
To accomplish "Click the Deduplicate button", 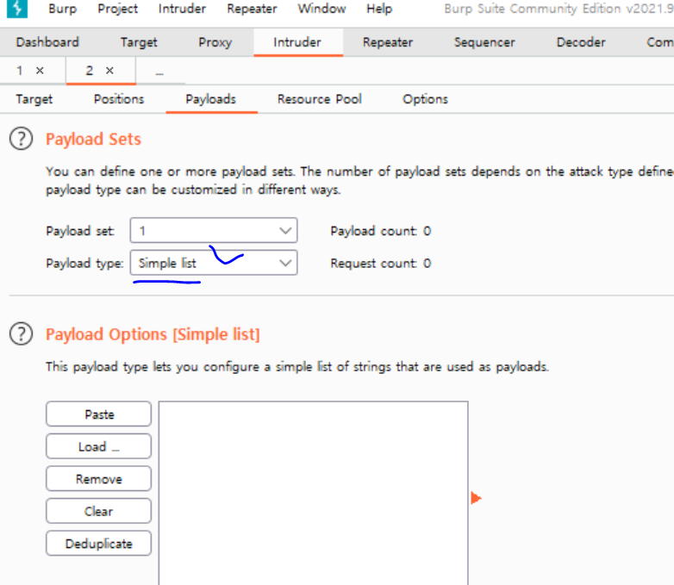I will 99,544.
